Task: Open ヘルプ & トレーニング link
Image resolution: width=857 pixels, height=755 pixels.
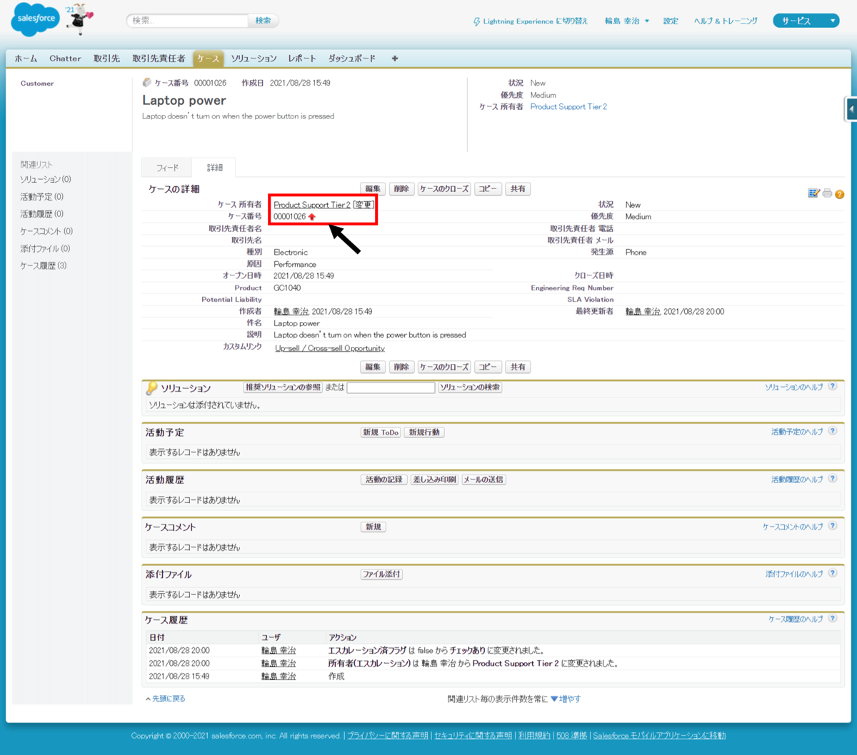Action: pyautogui.click(x=726, y=21)
